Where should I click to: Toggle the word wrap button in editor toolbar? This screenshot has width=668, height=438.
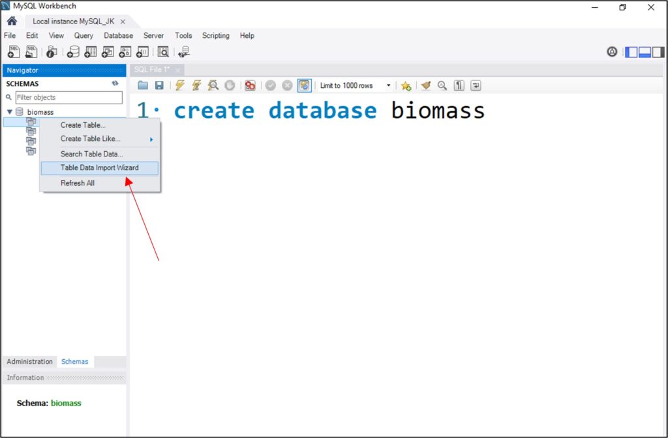pos(476,85)
